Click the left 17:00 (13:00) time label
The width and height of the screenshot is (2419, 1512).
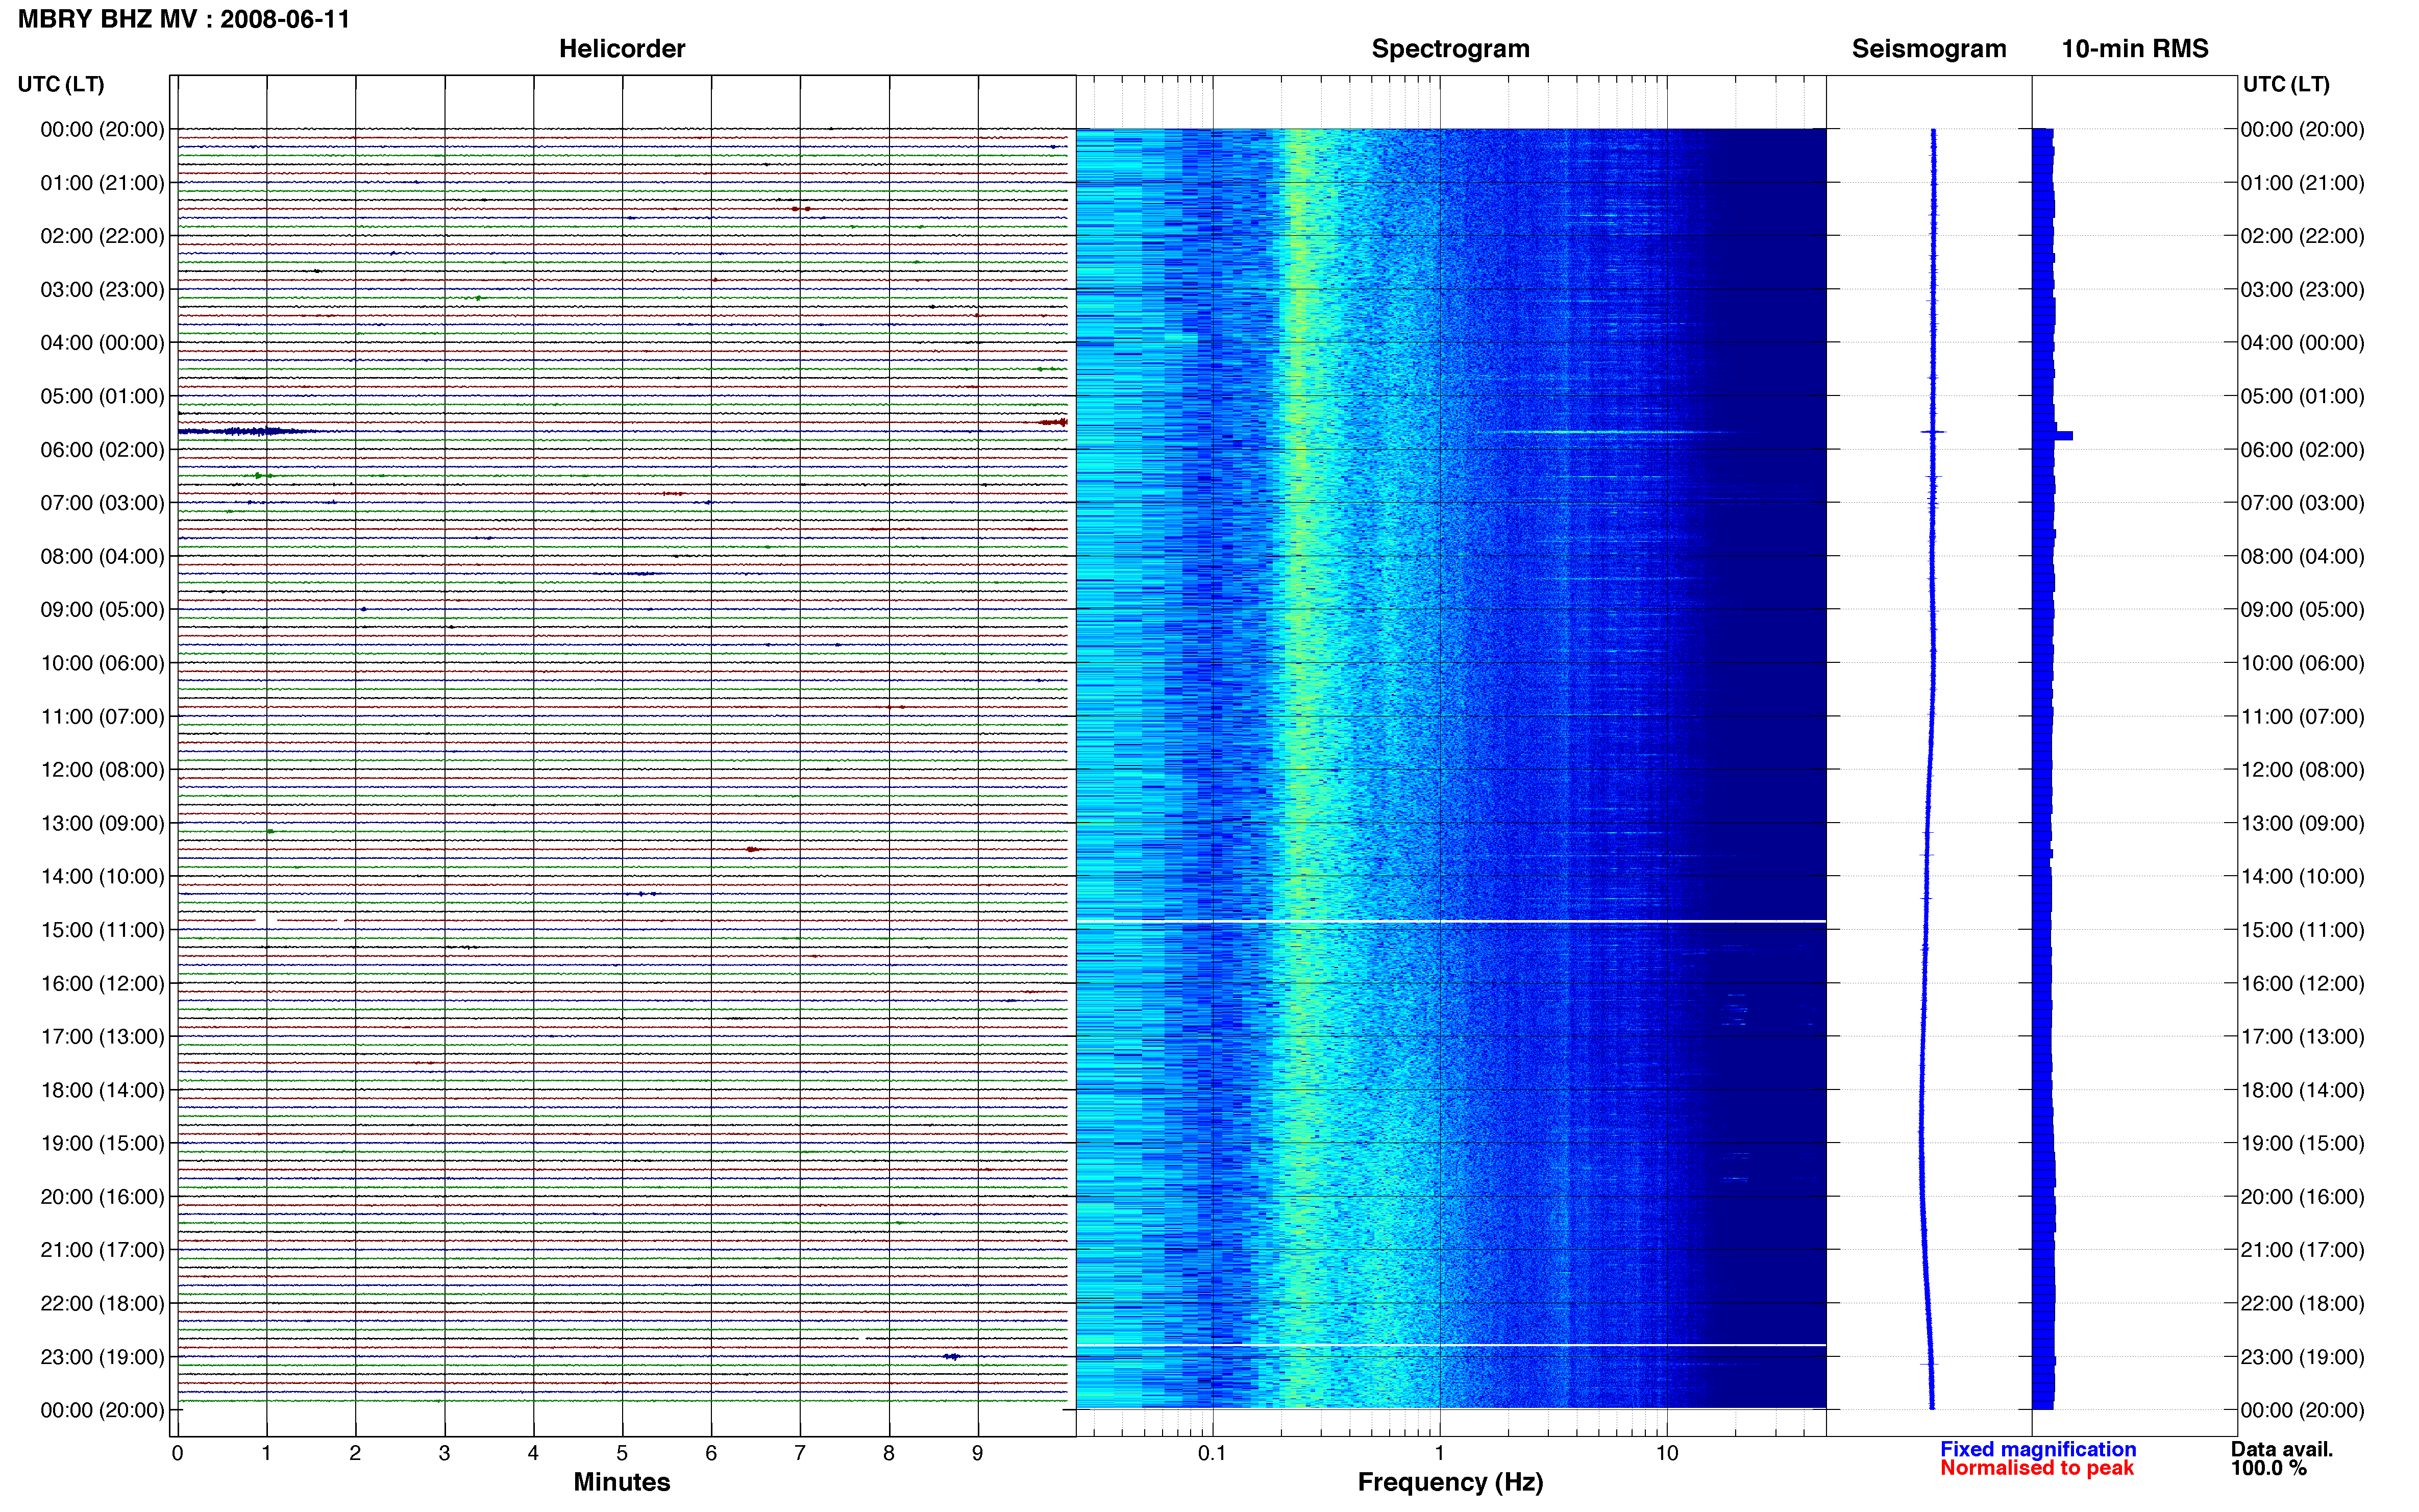point(102,1037)
